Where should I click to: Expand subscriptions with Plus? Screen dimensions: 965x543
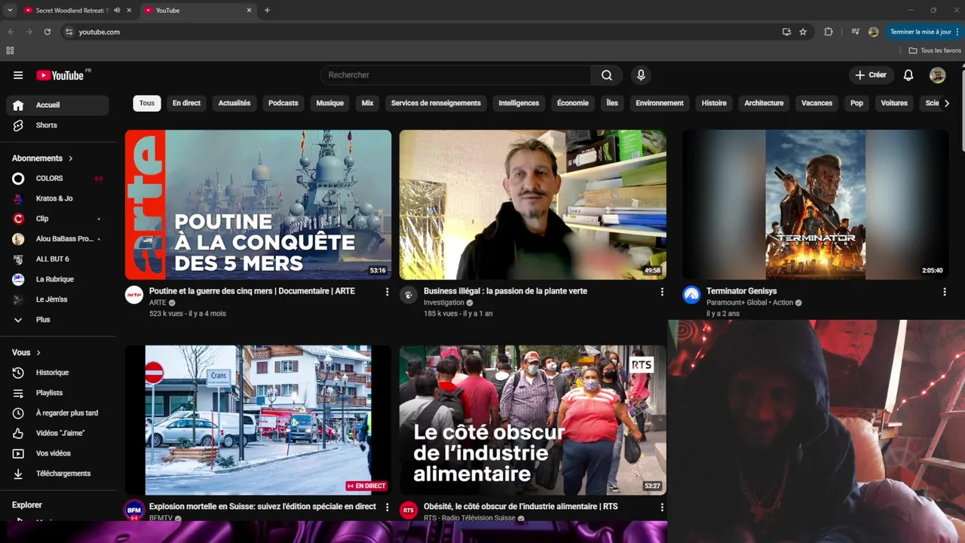tap(57, 320)
